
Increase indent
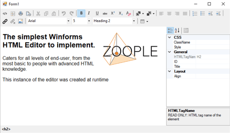pyautogui.click(x=218, y=14)
